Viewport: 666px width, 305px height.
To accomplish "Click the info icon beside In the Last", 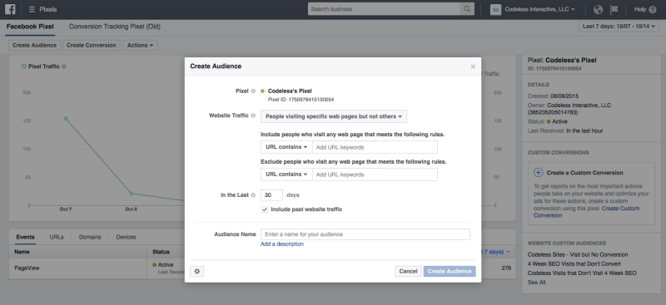I will click(253, 195).
